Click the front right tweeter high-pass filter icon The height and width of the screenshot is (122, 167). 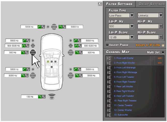pyautogui.click(x=76, y=41)
